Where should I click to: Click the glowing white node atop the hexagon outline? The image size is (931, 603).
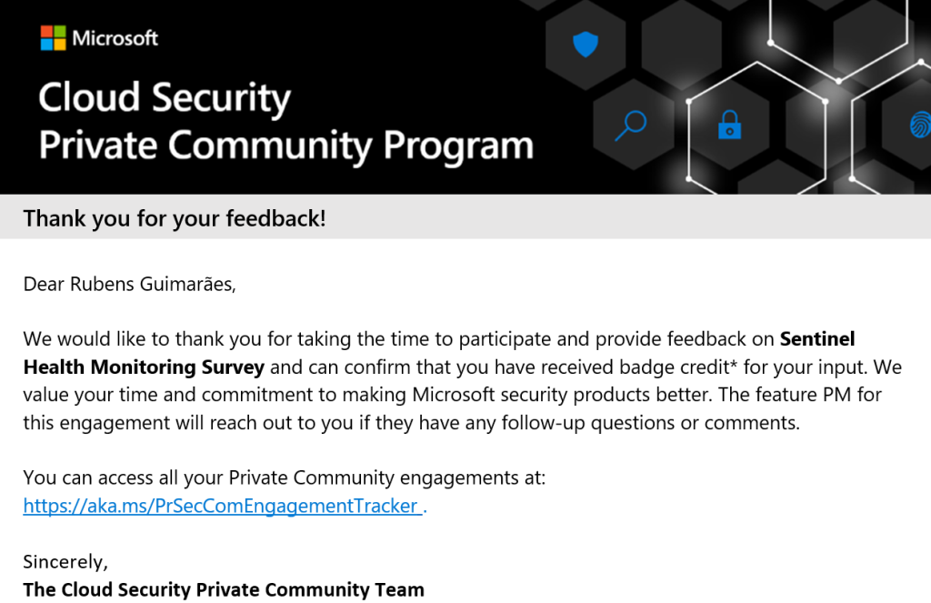tap(771, 43)
